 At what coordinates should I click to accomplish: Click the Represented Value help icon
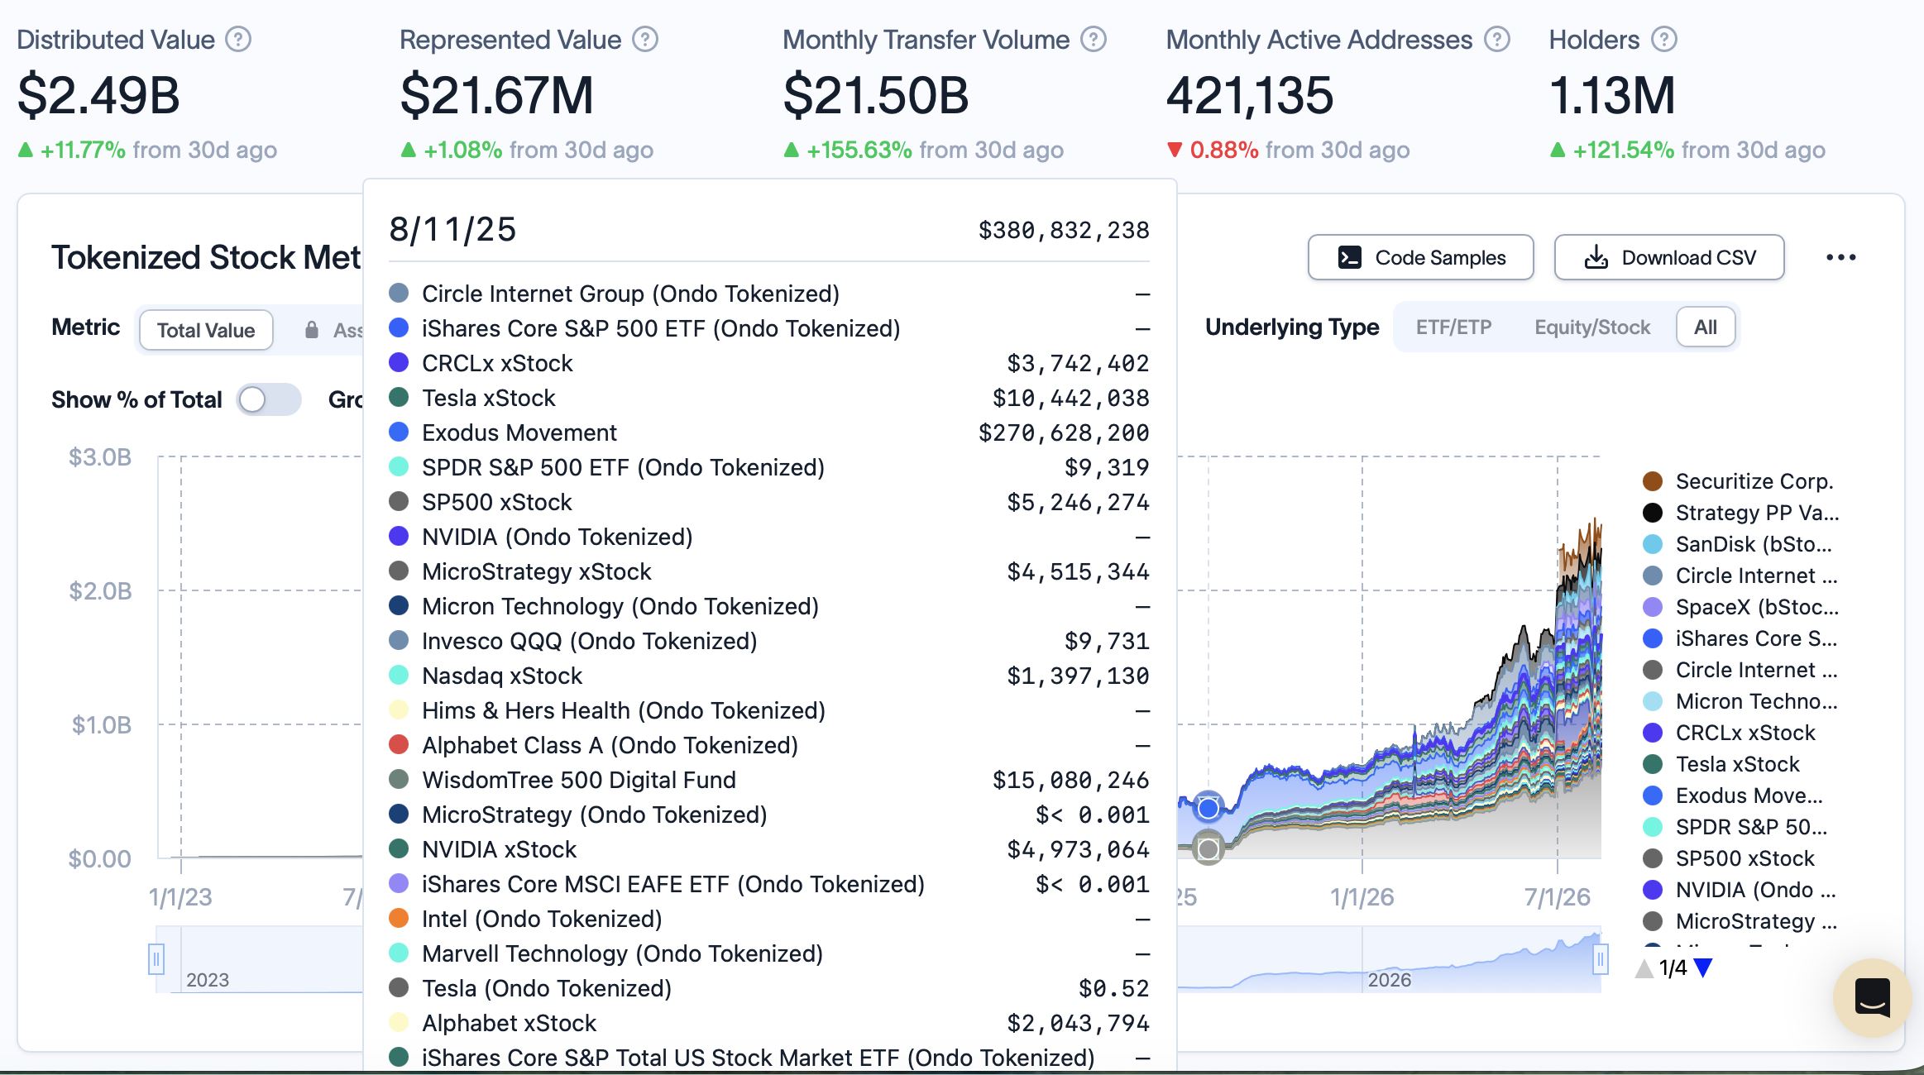coord(645,40)
